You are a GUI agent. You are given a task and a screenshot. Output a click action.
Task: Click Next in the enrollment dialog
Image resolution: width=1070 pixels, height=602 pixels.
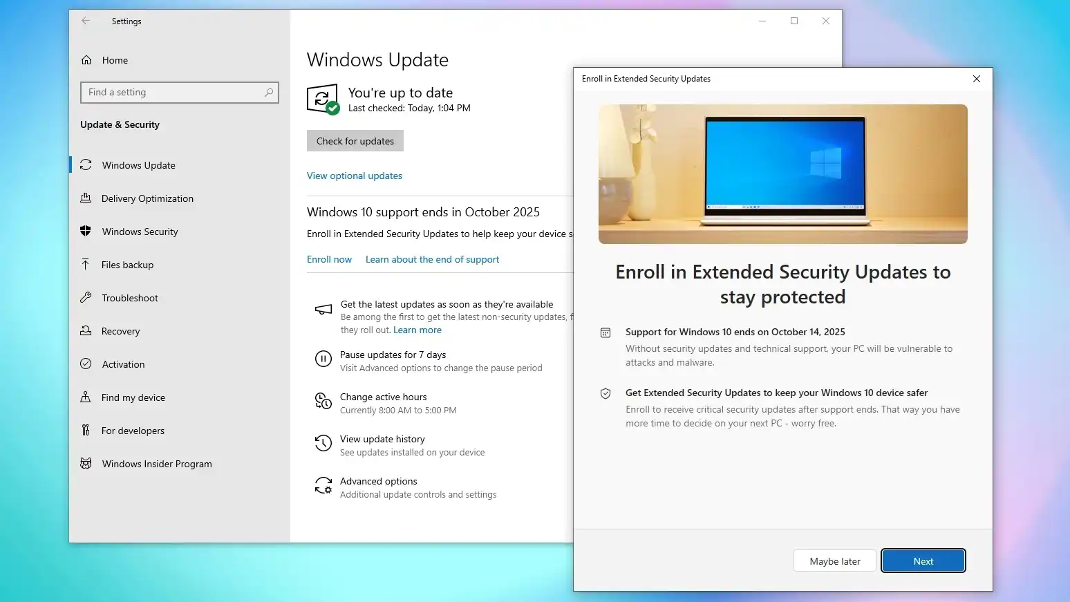coord(923,561)
